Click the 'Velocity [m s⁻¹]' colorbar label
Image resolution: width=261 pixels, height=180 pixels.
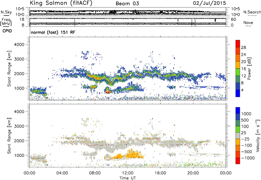258,135
